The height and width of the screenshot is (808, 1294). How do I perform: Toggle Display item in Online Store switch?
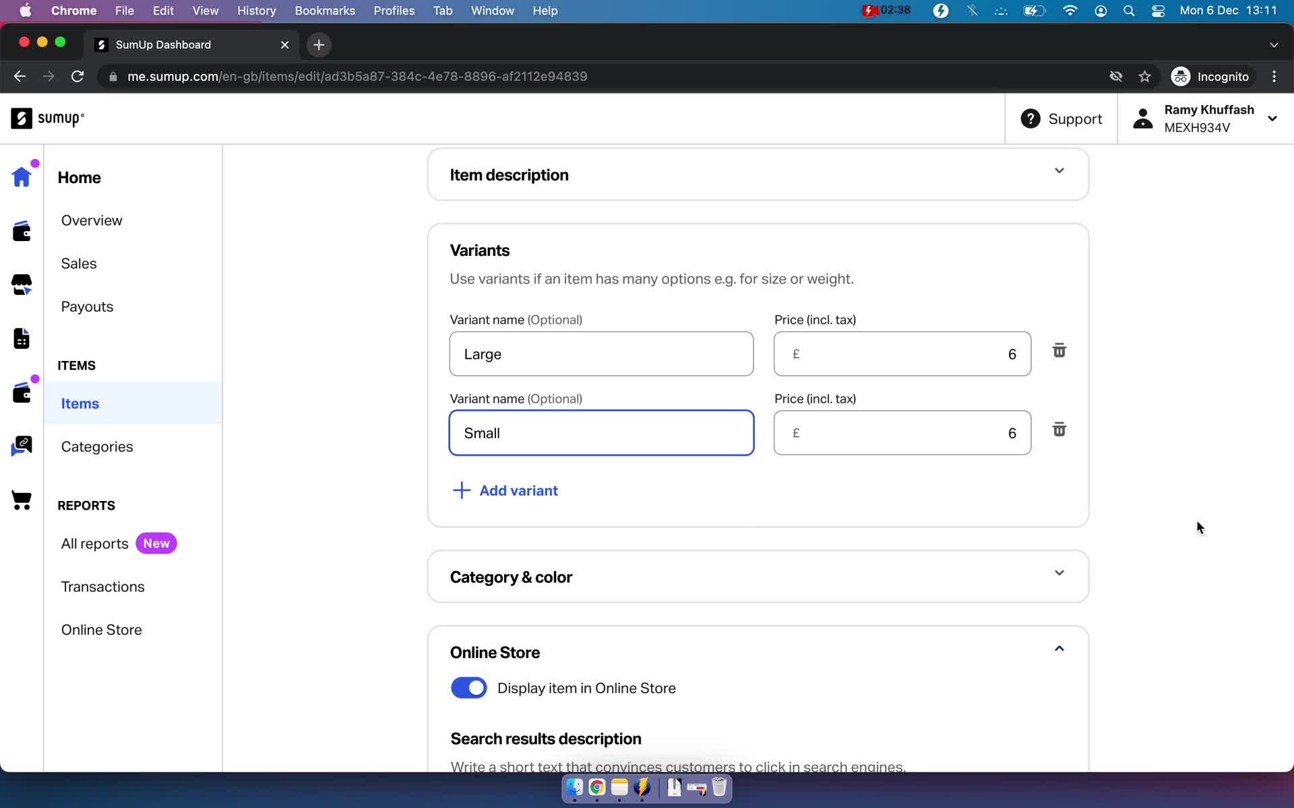(468, 688)
